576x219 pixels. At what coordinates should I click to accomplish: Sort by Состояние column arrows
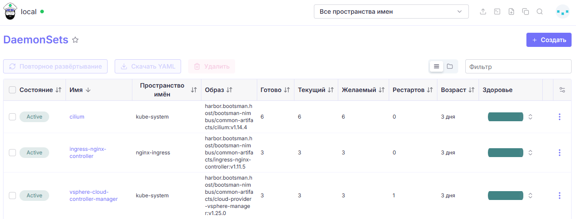point(58,90)
